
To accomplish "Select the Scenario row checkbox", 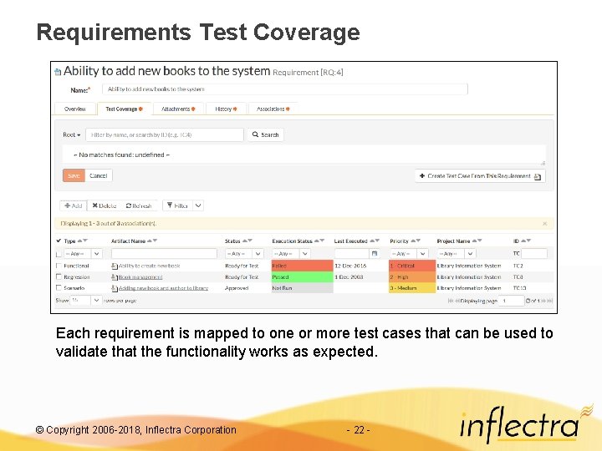I will click(x=59, y=287).
